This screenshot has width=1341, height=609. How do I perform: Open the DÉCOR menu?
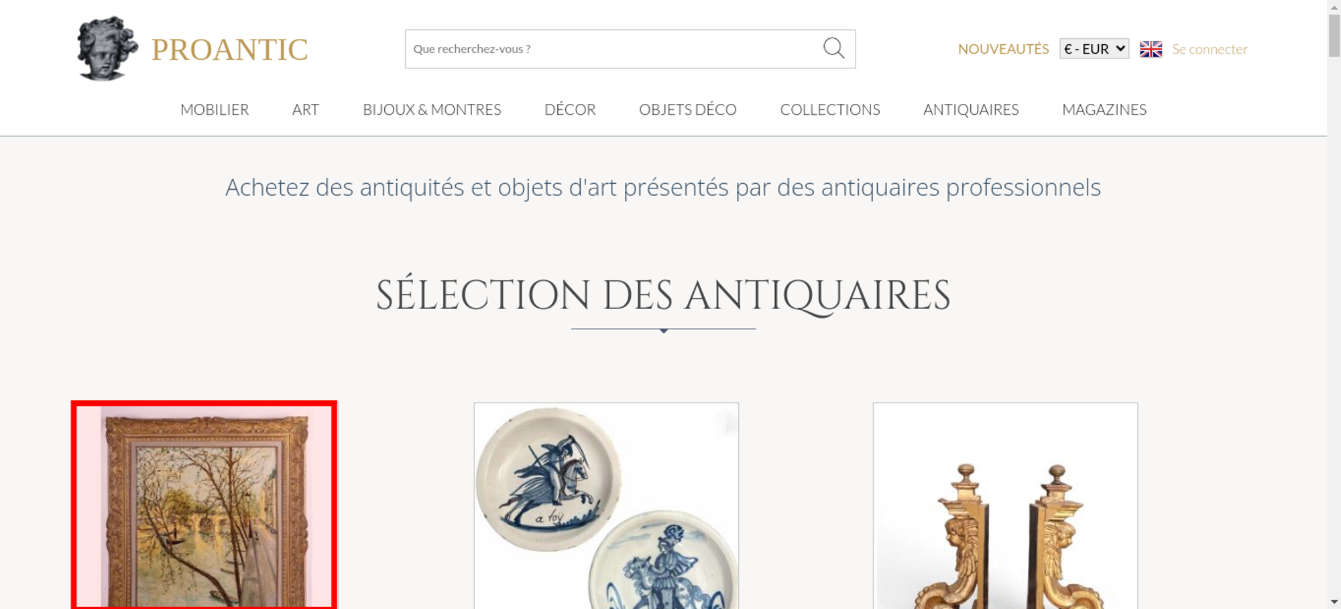tap(570, 109)
